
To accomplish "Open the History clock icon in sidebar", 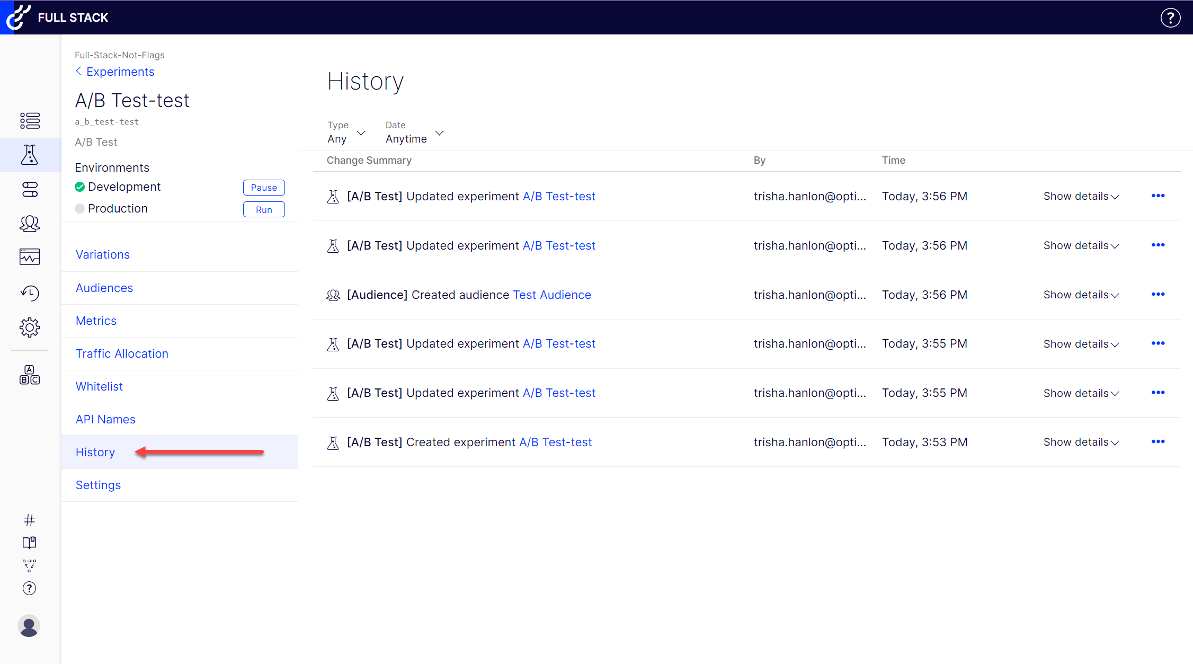I will point(30,293).
